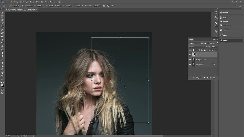Screen dimensions: 244x137
Task: Open the Interpolation dropdown
Action: pyautogui.click(x=98, y=6)
